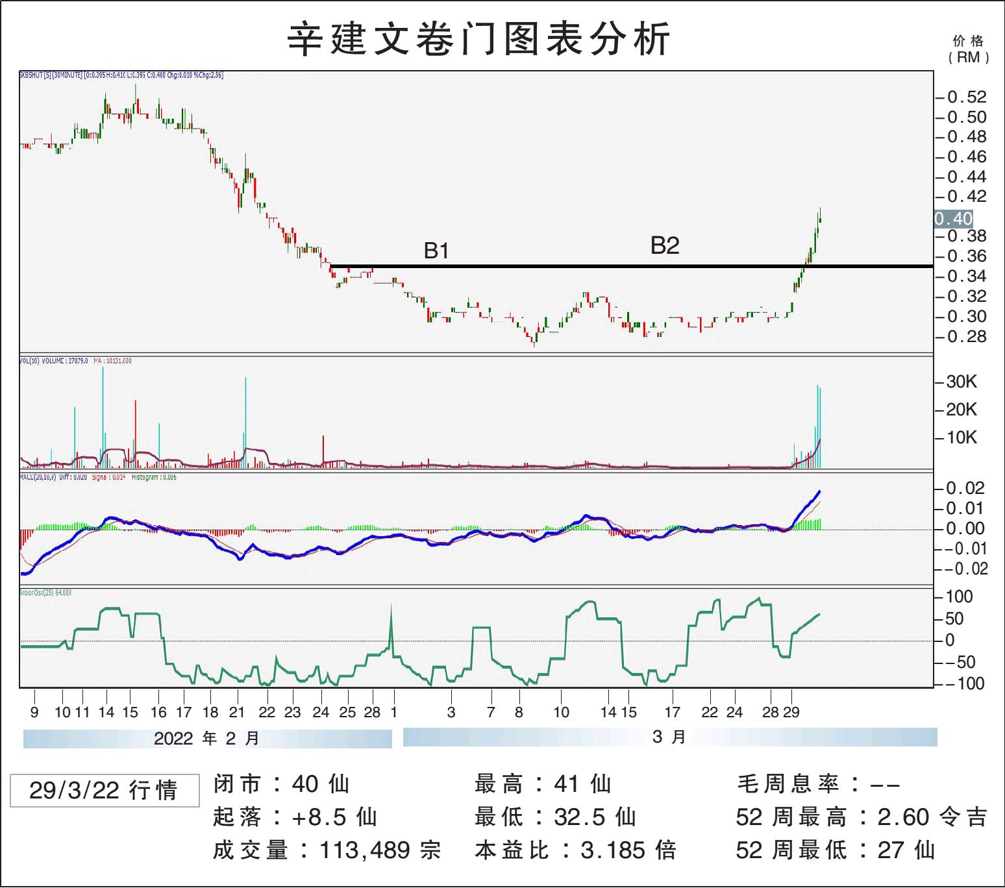The height and width of the screenshot is (888, 1005).
Task: Click the Signal: 0.014 MACD label
Action: coord(108,477)
